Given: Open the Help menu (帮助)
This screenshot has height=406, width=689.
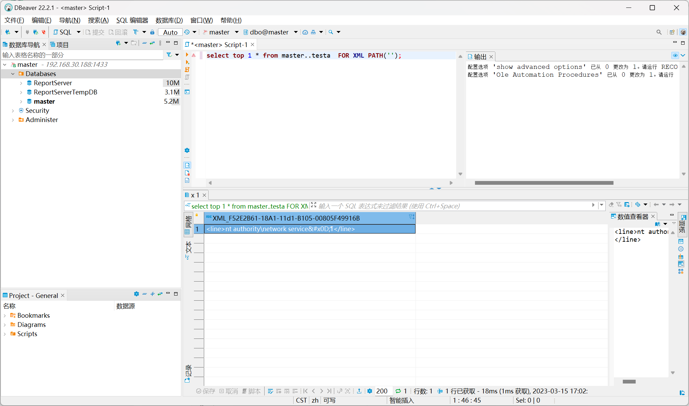Looking at the screenshot, I should click(231, 20).
